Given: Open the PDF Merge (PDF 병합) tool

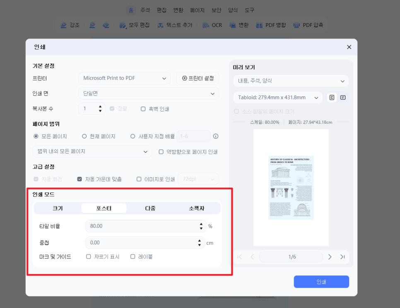Looking at the screenshot, I should (x=271, y=25).
